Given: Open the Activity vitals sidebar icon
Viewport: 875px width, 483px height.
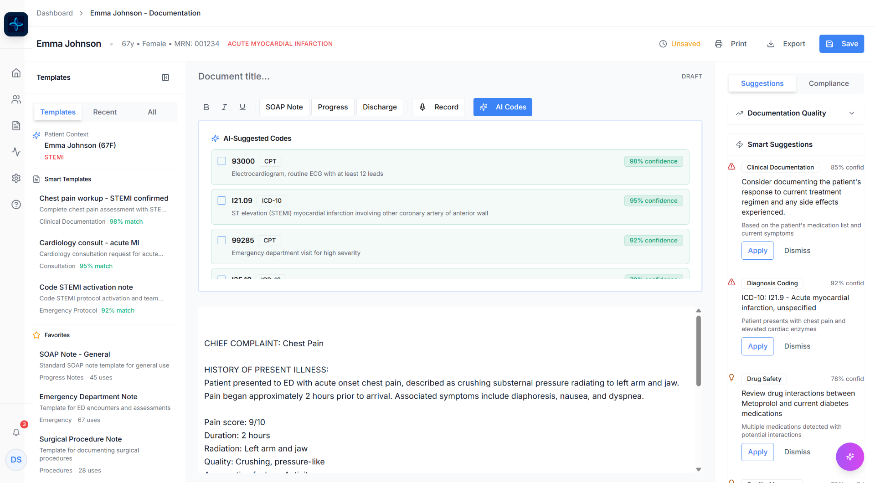Looking at the screenshot, I should coord(16,152).
